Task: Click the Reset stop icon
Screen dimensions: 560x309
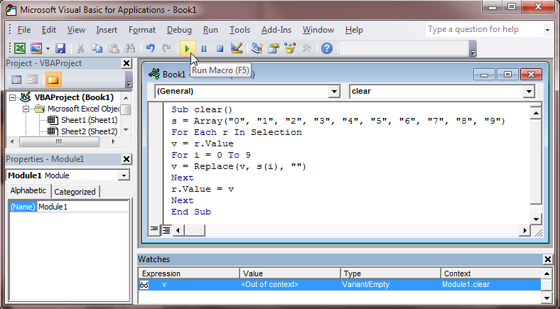Action: coord(220,48)
